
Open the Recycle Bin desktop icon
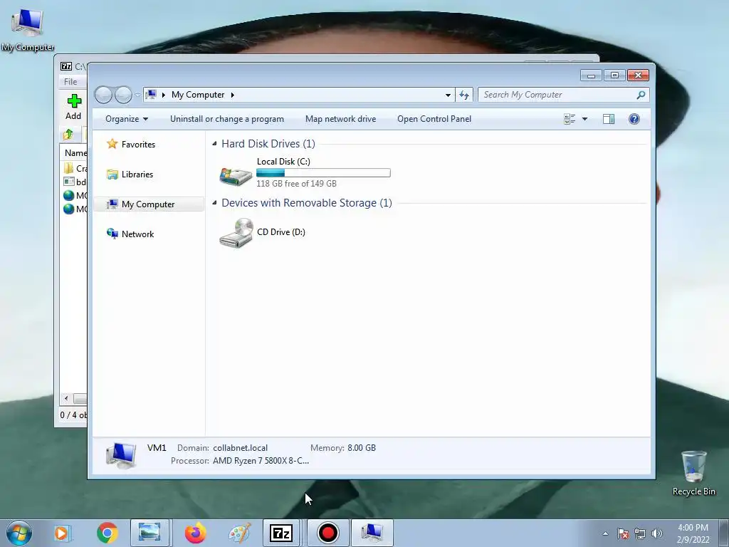pyautogui.click(x=693, y=473)
